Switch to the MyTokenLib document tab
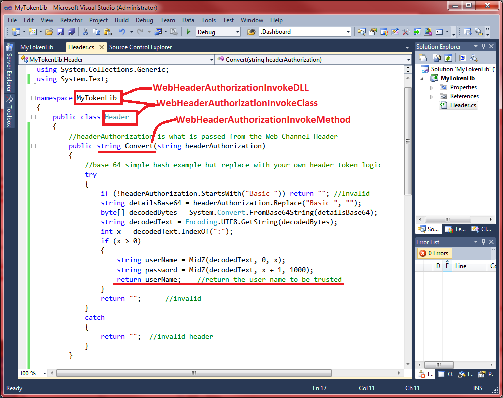 coord(37,47)
